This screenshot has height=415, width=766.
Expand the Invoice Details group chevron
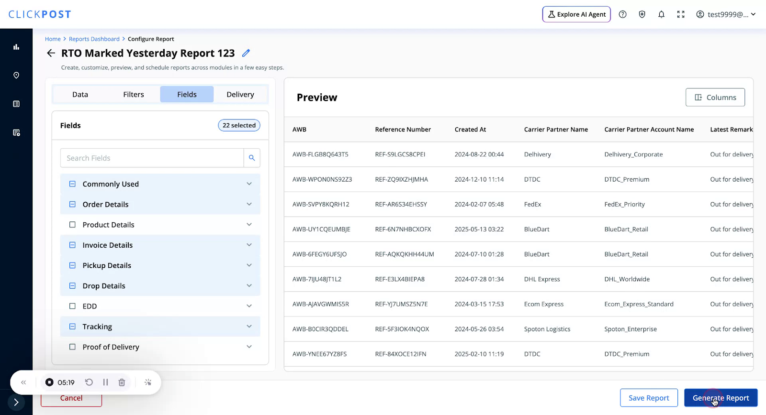click(x=249, y=245)
